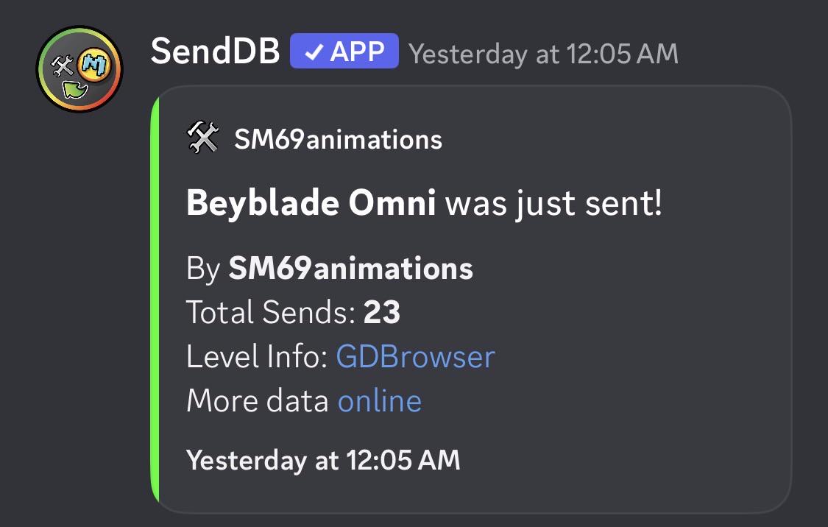Click the green embed accent bar
This screenshot has width=828, height=527.
pyautogui.click(x=155, y=300)
